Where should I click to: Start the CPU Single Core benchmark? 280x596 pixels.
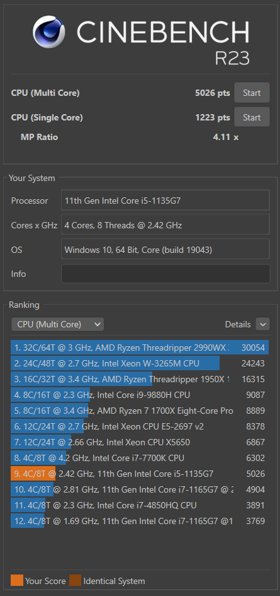pyautogui.click(x=252, y=117)
